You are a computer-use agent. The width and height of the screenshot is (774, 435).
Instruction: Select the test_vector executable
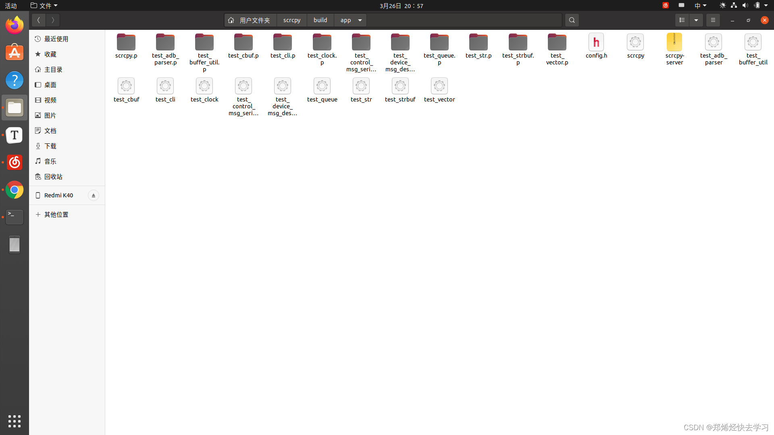[x=439, y=90]
